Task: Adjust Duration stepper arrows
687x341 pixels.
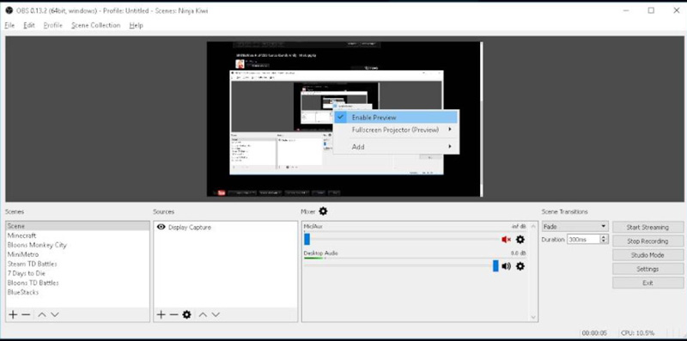Action: [605, 240]
